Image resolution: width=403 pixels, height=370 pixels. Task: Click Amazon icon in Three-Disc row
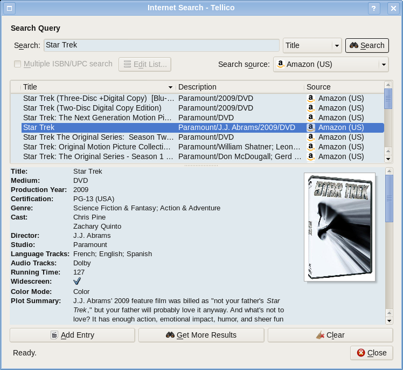tap(311, 98)
